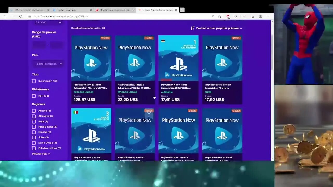Click the Resultados encontrados: 33 text
The image size is (333, 187).
pyautogui.click(x=88, y=28)
